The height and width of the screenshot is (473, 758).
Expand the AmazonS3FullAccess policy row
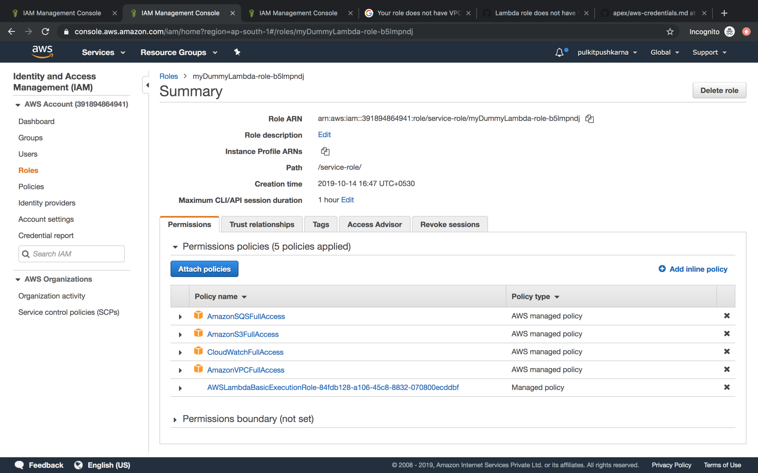[180, 335]
